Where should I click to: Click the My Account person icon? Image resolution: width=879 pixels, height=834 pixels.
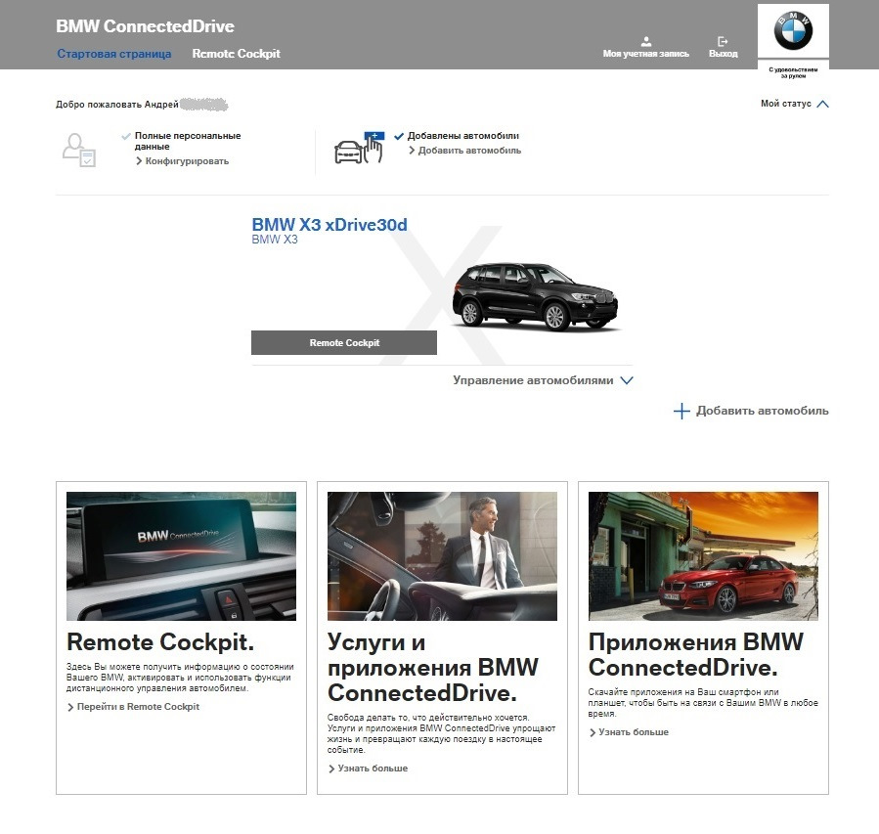click(645, 41)
